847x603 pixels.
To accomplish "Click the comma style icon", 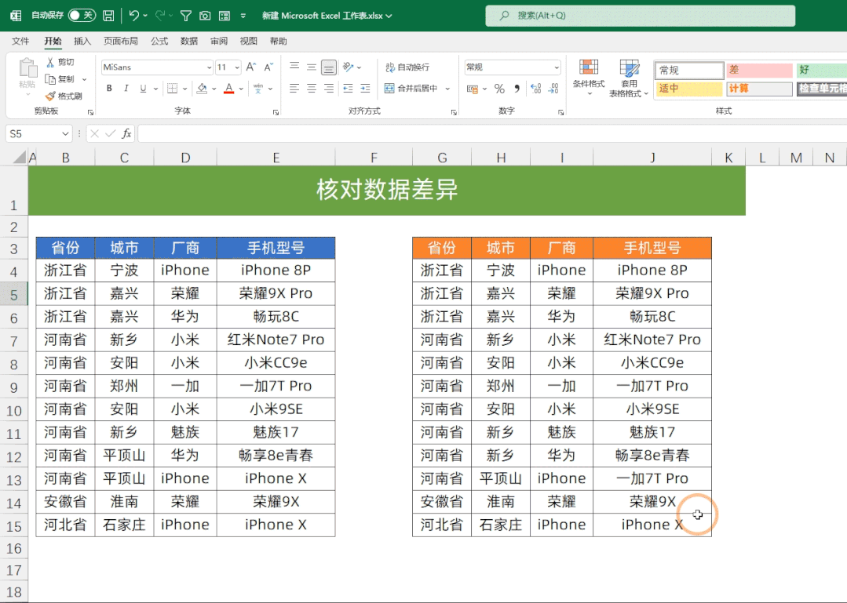I will point(517,89).
